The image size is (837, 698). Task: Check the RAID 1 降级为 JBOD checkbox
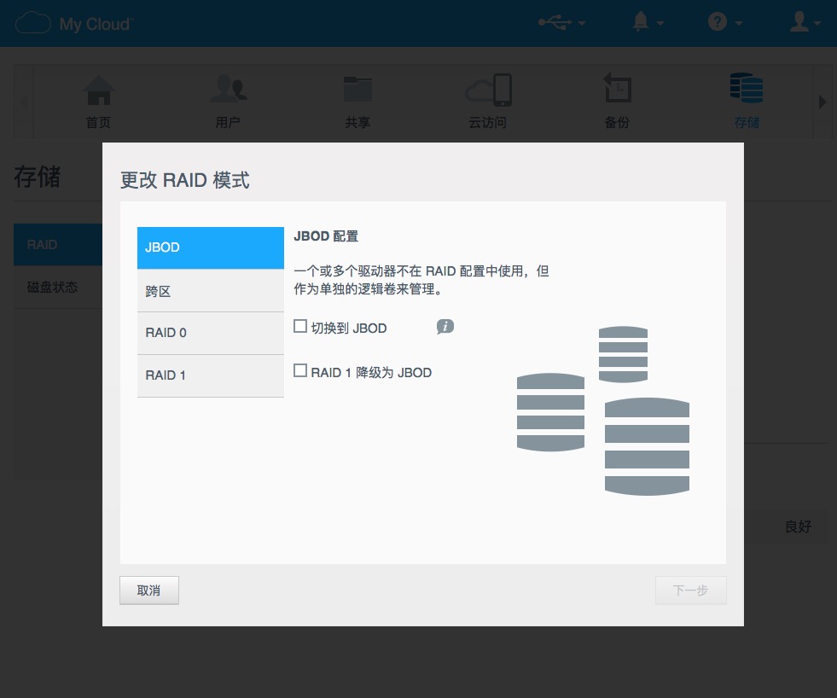(x=300, y=370)
